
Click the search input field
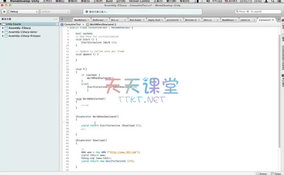258,12
